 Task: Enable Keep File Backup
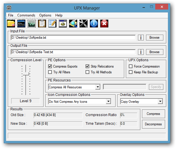(130, 72)
